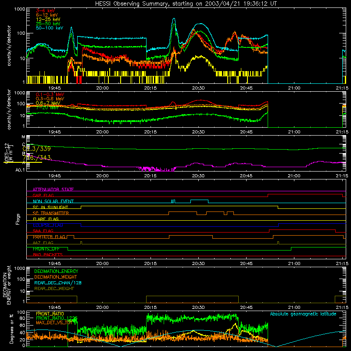
Task: Select the 6-12 keV legend label
Action: click(47, 15)
